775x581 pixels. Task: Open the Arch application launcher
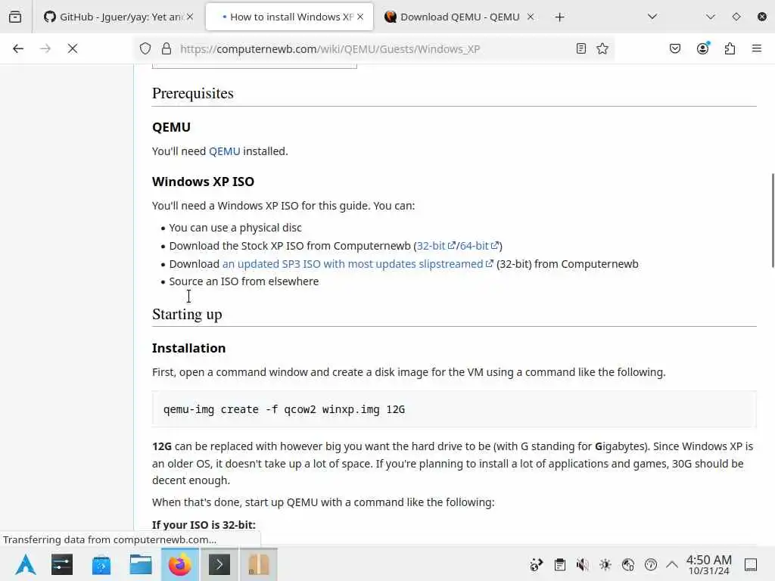[25, 564]
